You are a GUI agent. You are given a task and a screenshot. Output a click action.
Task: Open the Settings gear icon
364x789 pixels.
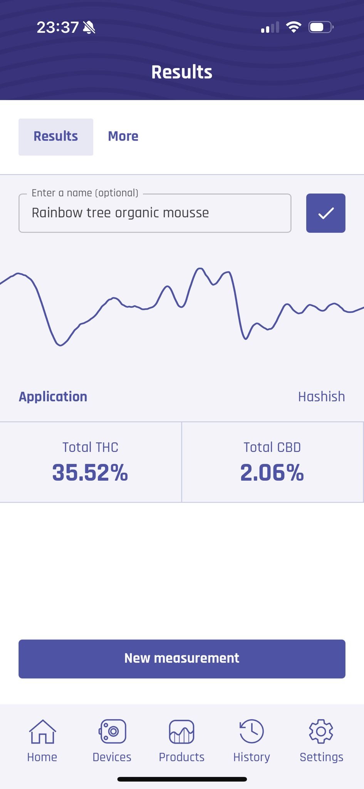(x=321, y=731)
